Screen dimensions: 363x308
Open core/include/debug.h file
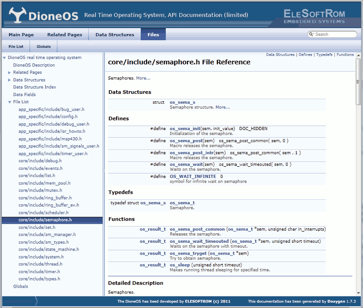pyautogui.click(x=40, y=161)
